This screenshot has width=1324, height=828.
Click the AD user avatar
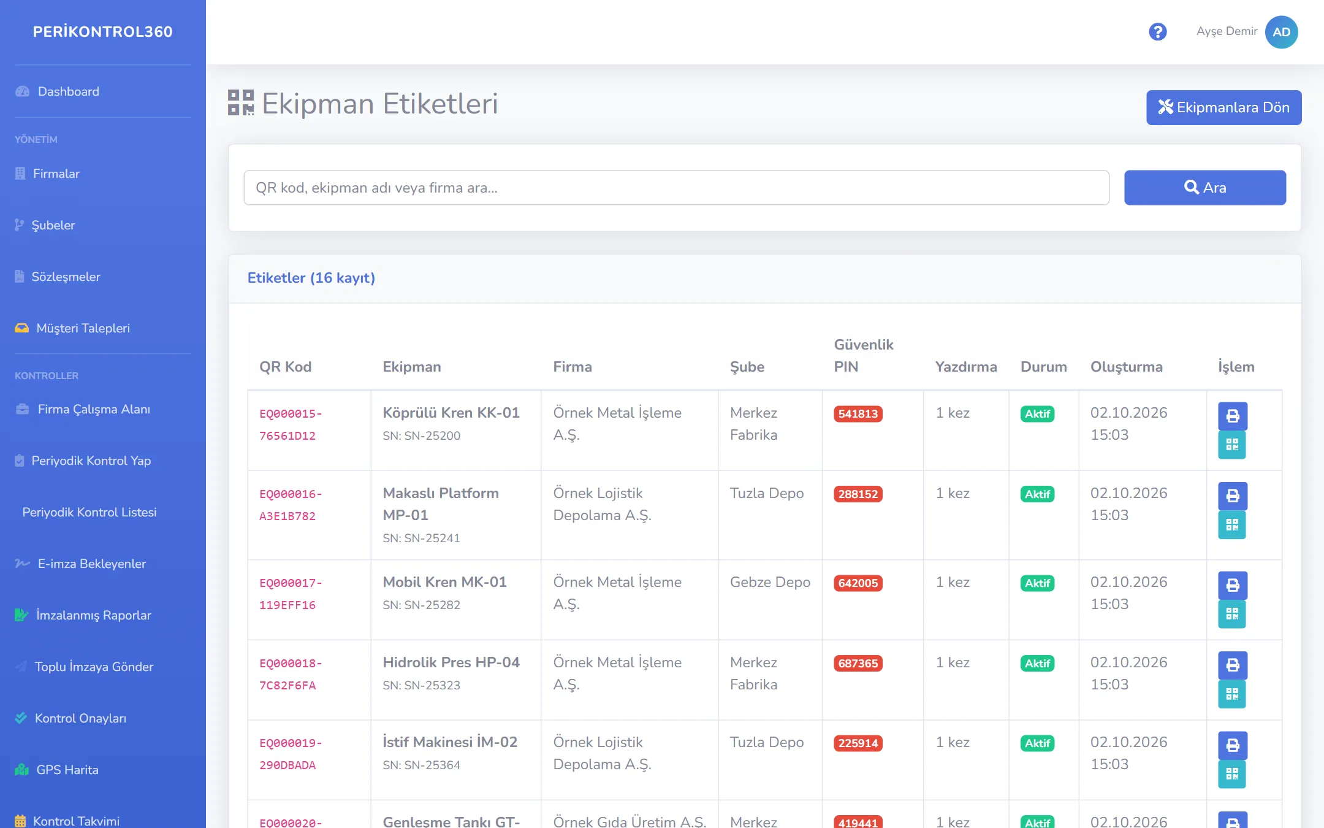(x=1282, y=32)
